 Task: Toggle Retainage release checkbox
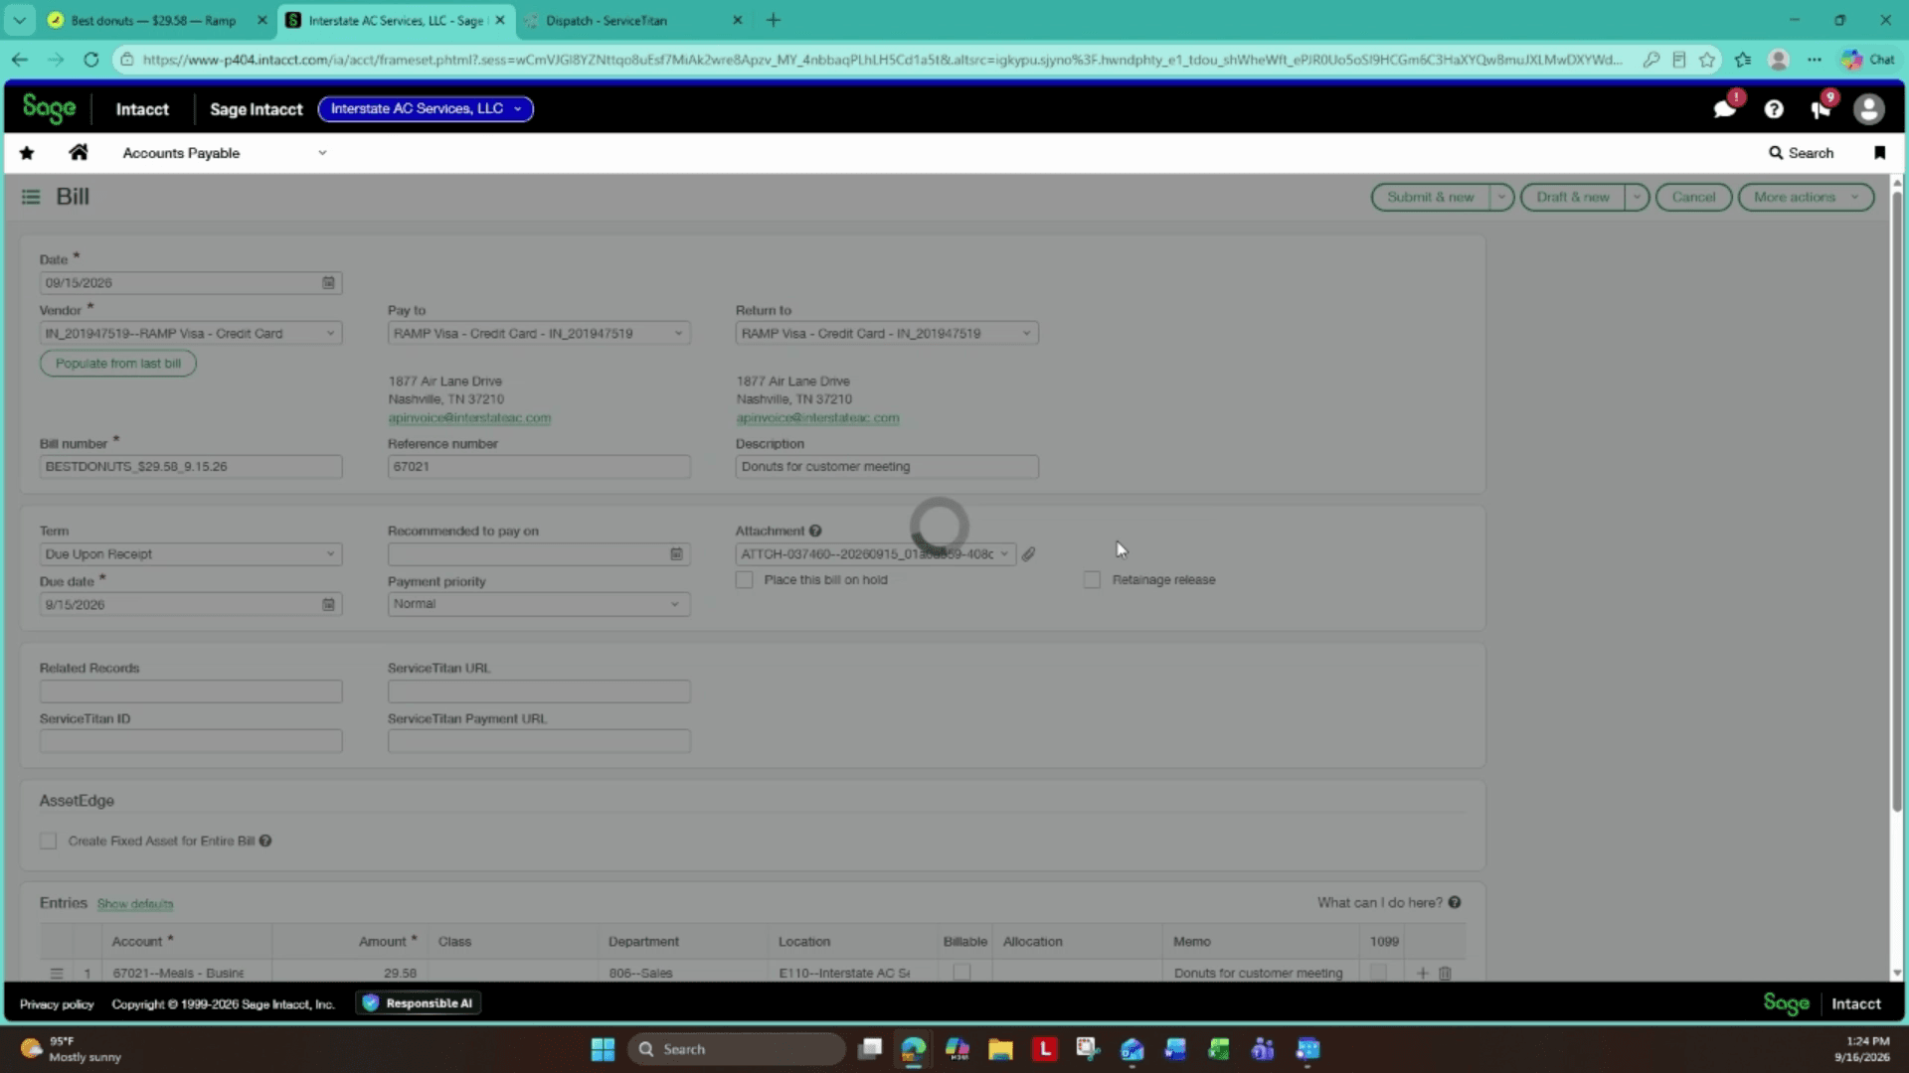[x=1092, y=580]
